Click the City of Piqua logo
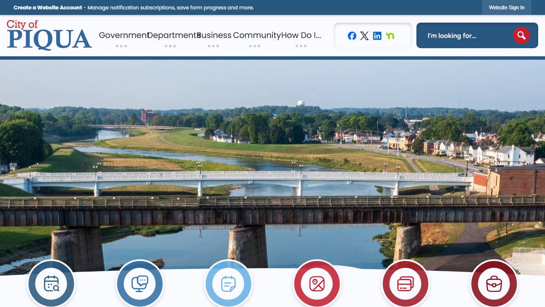Screen dimensions: 545x307 tap(49, 35)
